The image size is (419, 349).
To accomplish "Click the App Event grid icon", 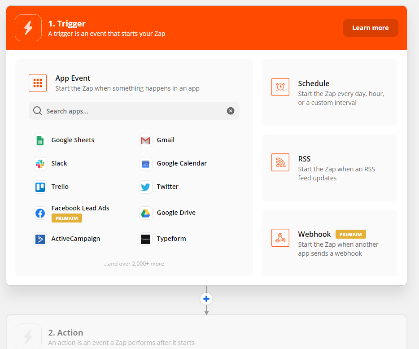I will tap(38, 83).
